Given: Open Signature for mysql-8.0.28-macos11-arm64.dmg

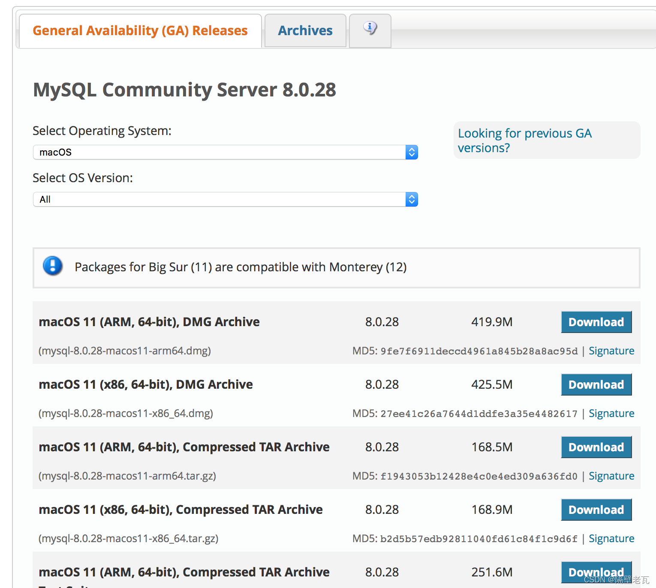Looking at the screenshot, I should tap(611, 351).
